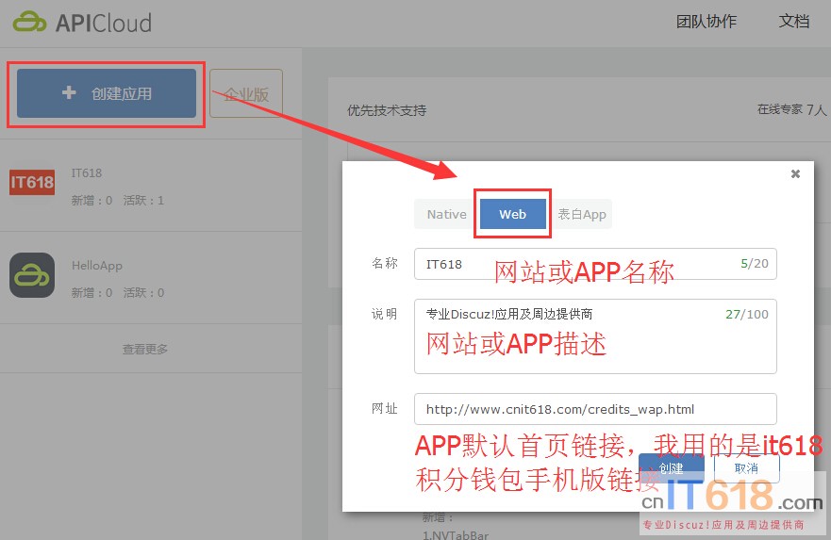The image size is (831, 540).
Task: Click the plus icon on 创建应用
Action: tap(68, 93)
